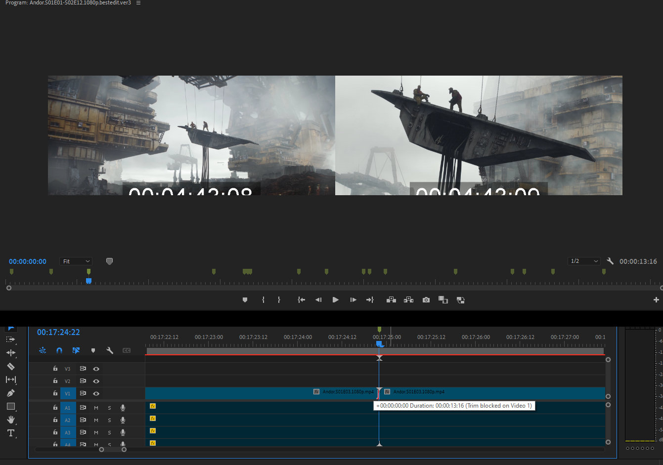663x465 pixels.
Task: Step back one frame
Action: (318, 300)
